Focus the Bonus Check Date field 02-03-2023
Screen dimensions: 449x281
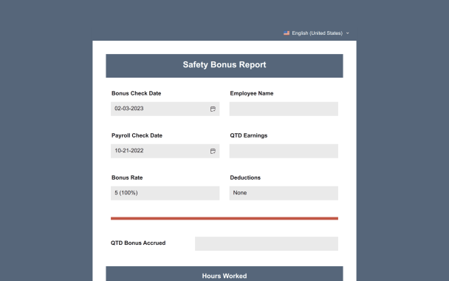click(x=165, y=109)
